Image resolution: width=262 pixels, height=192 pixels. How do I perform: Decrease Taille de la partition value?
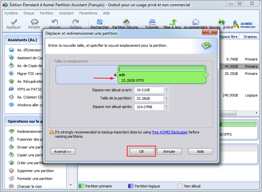pyautogui.click(x=166, y=100)
